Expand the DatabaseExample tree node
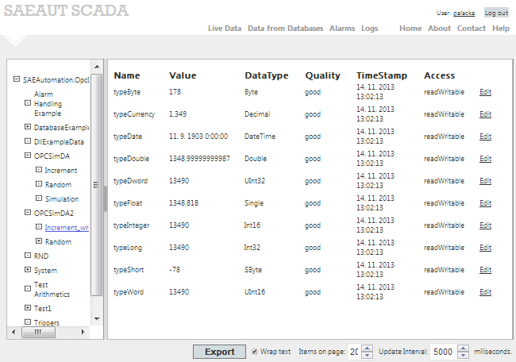 point(28,126)
